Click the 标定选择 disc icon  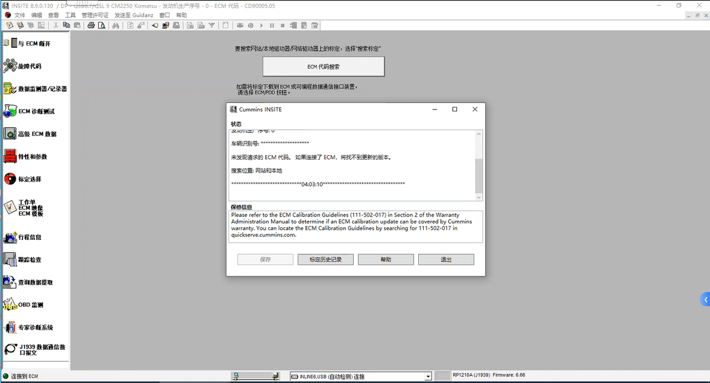[9, 179]
